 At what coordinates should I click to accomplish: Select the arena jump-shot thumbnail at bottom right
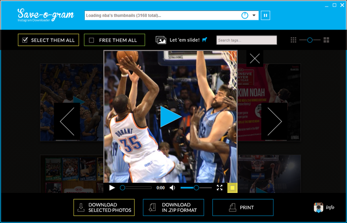tap(269, 174)
